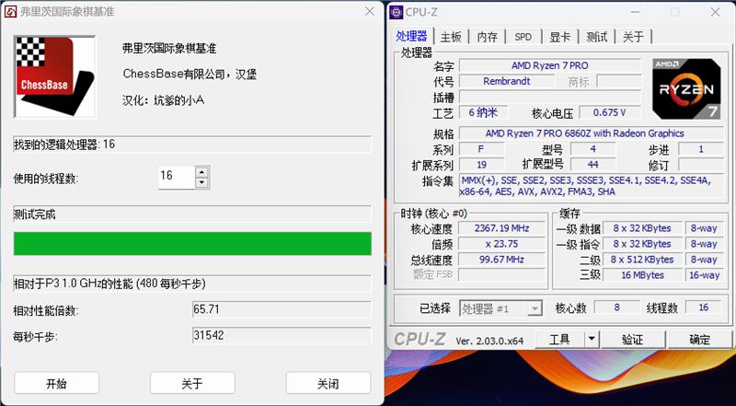736x406 pixels.
Task: Select the 处理器 tab in CPU-Z
Action: coord(411,37)
